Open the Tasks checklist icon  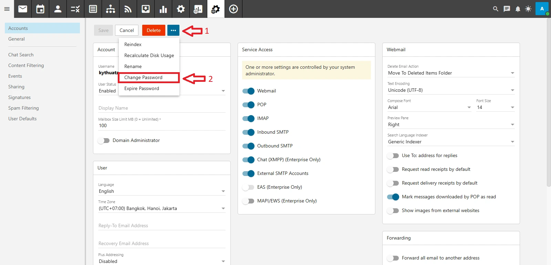click(x=75, y=9)
